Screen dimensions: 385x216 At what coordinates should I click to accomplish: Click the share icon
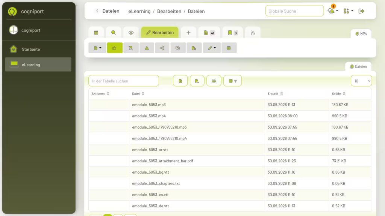point(162,48)
